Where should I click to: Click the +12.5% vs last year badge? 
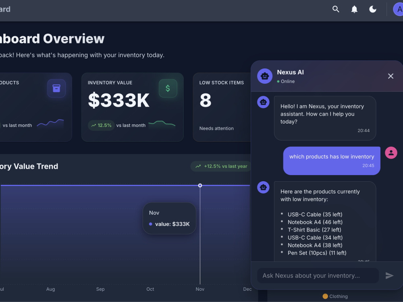coord(221,166)
